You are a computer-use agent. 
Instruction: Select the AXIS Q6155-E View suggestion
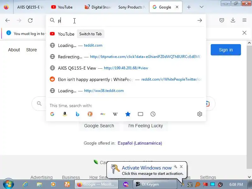pos(126,68)
